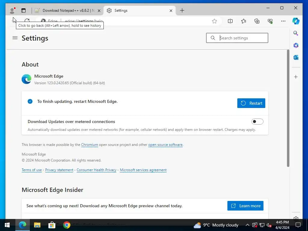Open the profile avatar icon
The image size is (308, 231).
12,11
